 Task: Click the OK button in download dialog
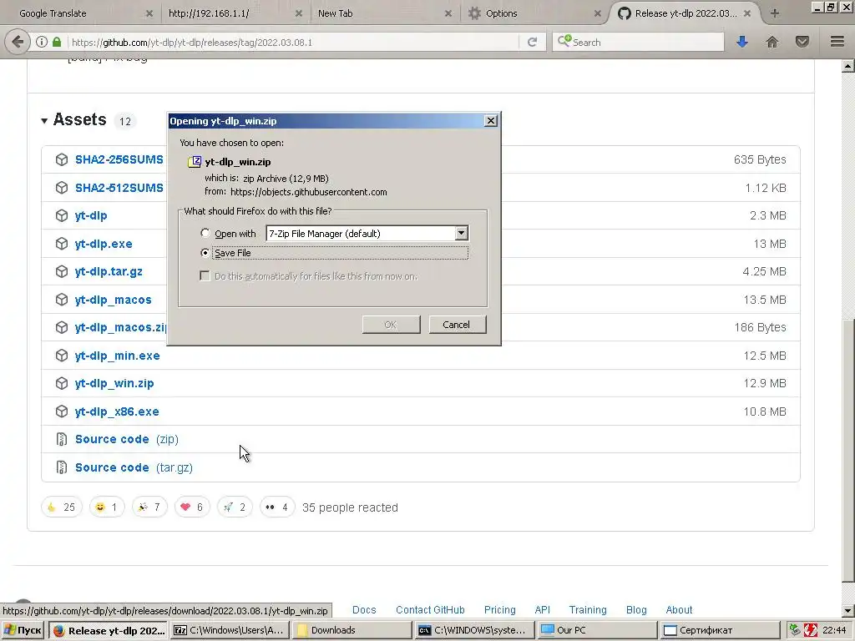[x=391, y=325]
